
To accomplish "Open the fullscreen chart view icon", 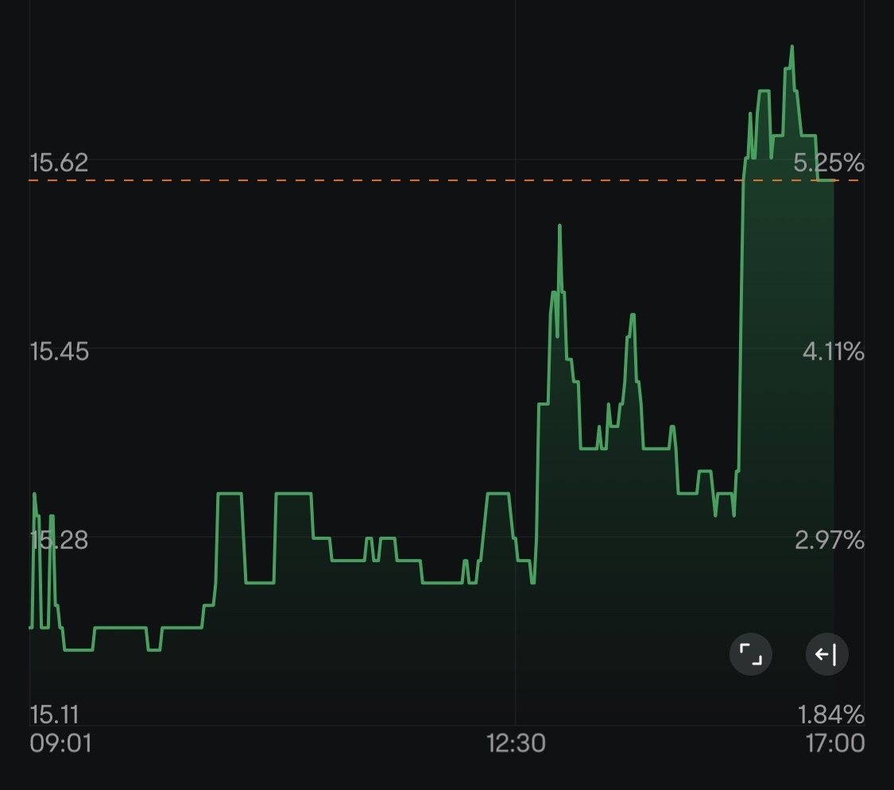I will coord(750,654).
